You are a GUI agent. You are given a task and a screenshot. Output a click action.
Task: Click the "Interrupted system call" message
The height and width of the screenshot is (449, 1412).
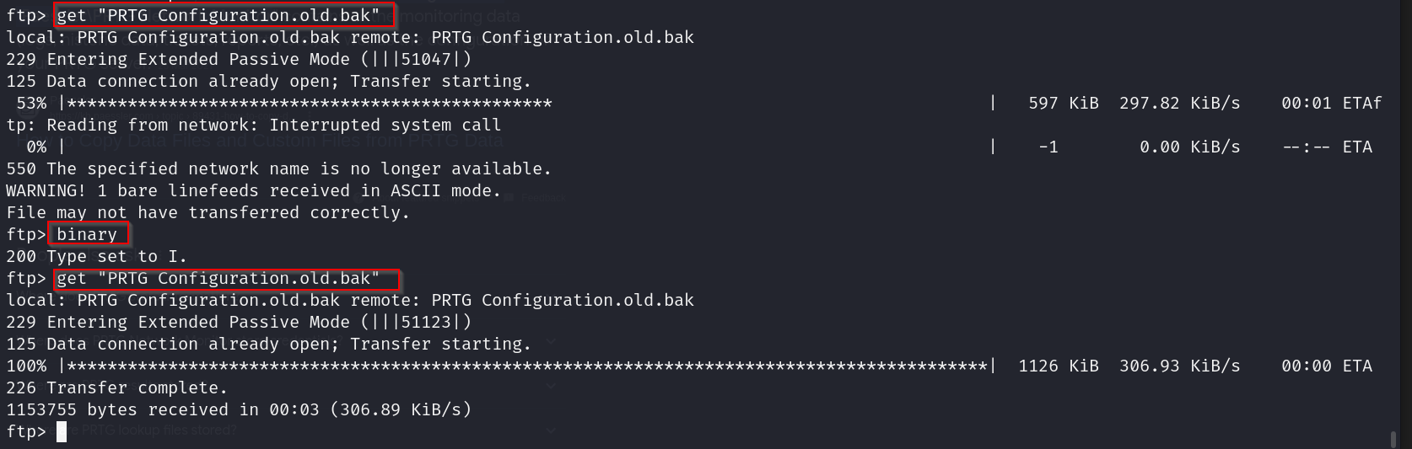click(385, 125)
